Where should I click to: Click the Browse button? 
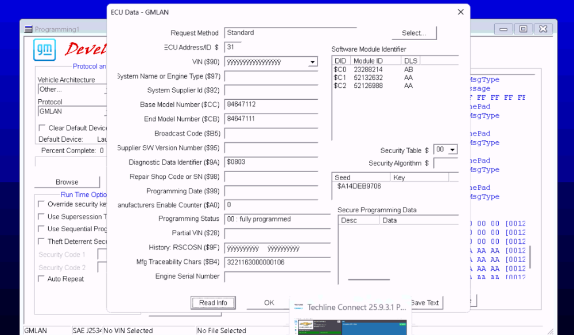[x=67, y=182]
